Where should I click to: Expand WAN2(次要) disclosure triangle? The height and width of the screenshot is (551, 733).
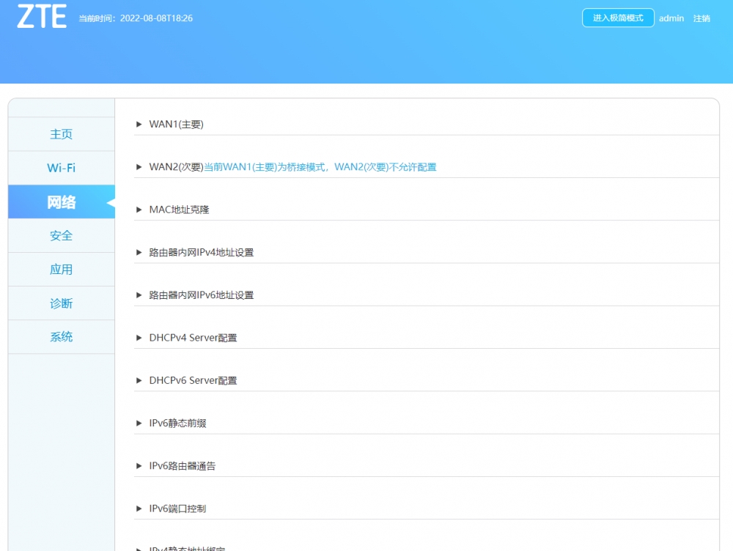[x=139, y=167]
